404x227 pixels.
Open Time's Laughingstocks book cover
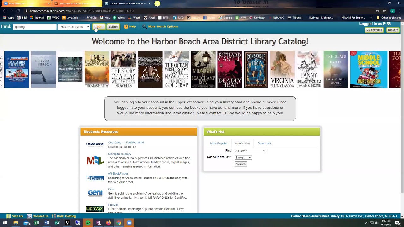97,69
